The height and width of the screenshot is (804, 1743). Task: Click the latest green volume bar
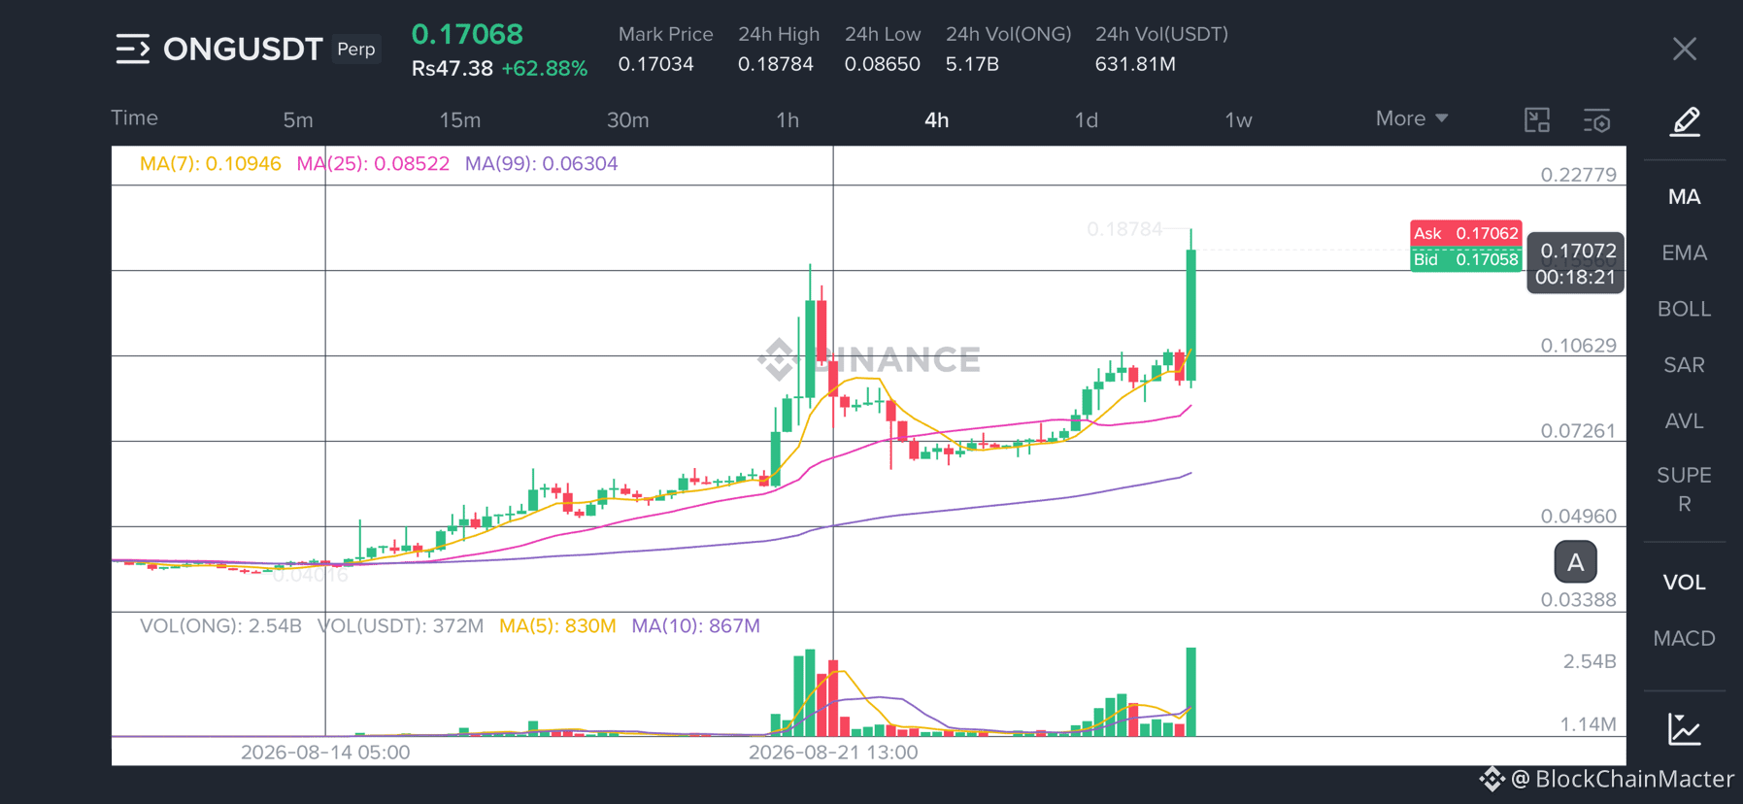[1190, 691]
